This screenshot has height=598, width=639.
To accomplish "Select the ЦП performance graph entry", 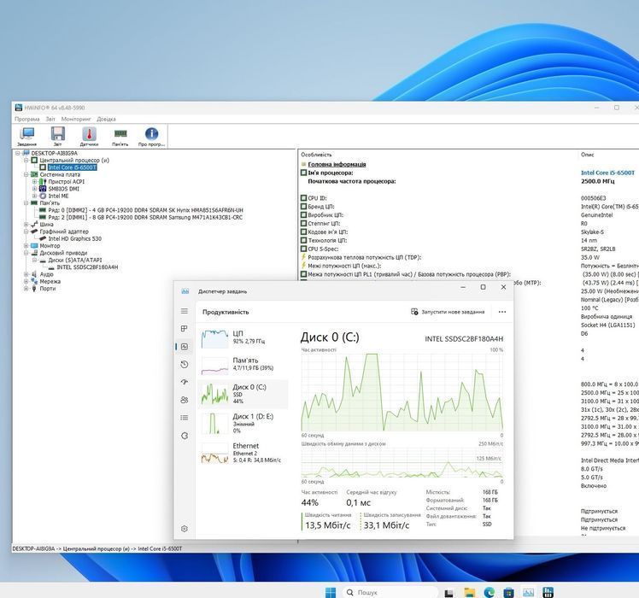I will 243,338.
